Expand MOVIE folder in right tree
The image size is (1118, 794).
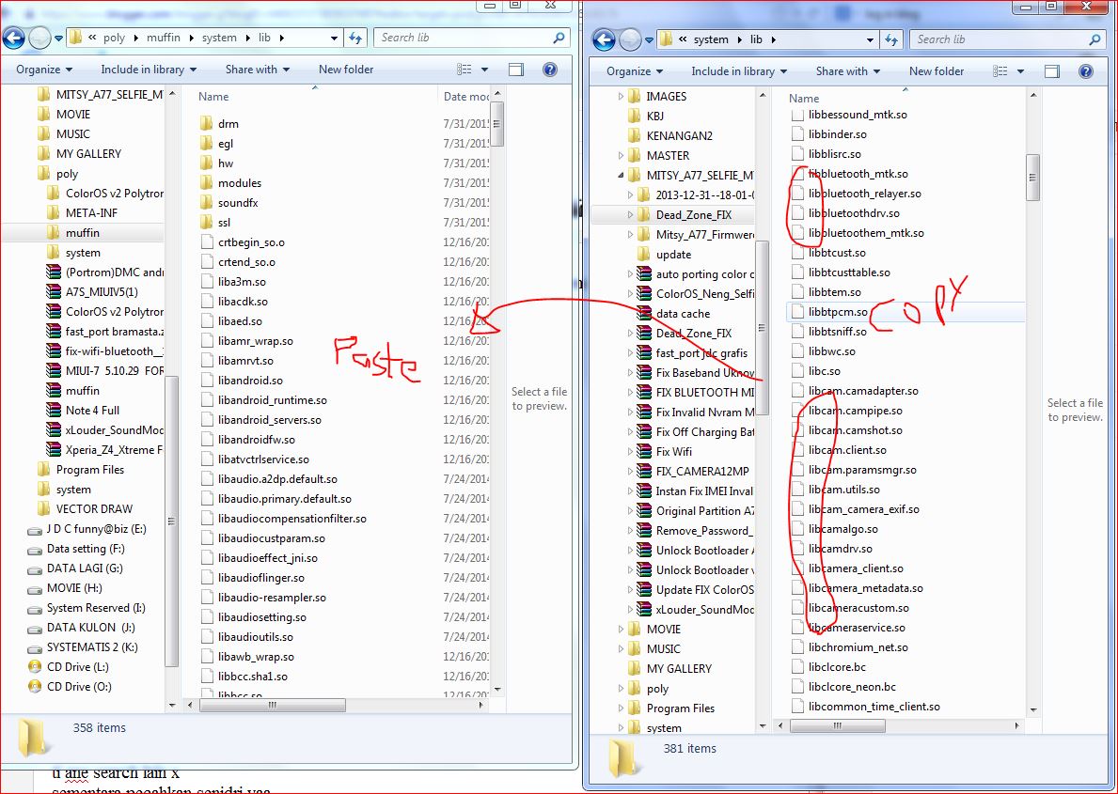pos(621,630)
